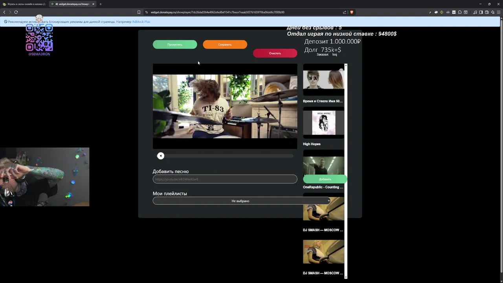Click the red Очистить button
Screen dimensions: 503x283
pos(275,53)
